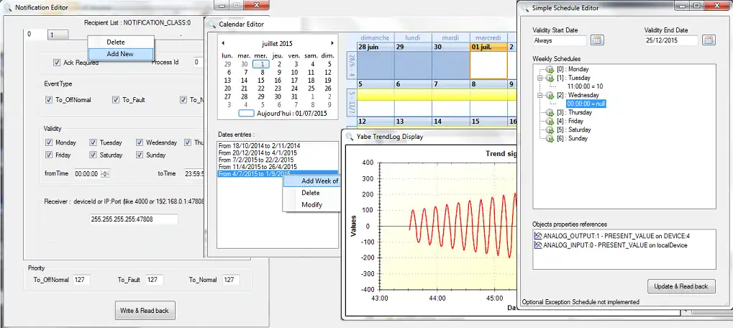Open the Validity End Date calendar picker
Image resolution: width=733 pixels, height=328 pixels.
coord(709,40)
